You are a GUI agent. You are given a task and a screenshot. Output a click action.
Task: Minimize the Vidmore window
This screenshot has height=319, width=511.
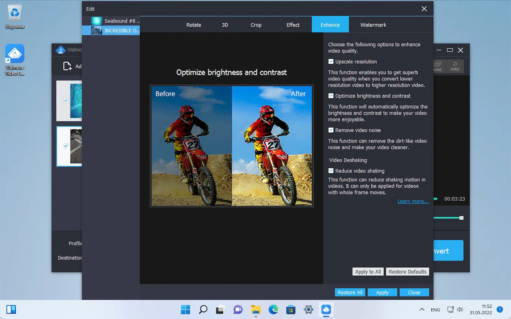[x=439, y=50]
